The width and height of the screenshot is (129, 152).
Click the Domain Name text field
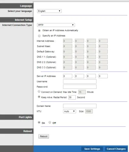[x=80, y=106]
